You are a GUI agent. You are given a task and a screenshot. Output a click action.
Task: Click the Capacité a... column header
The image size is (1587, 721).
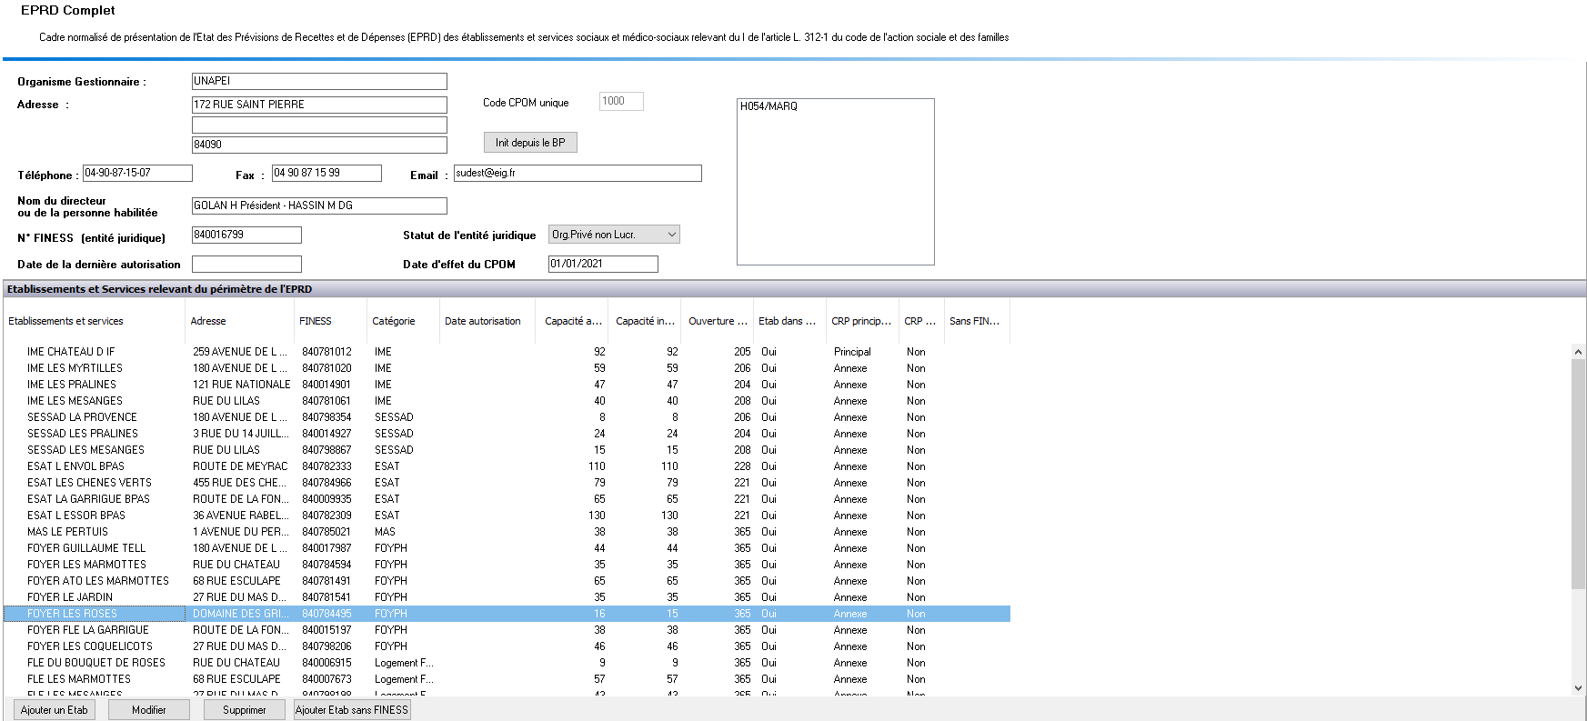coord(573,321)
